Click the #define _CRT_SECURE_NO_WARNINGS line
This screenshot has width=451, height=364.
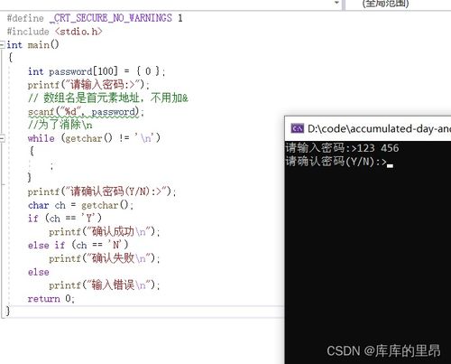coord(95,18)
